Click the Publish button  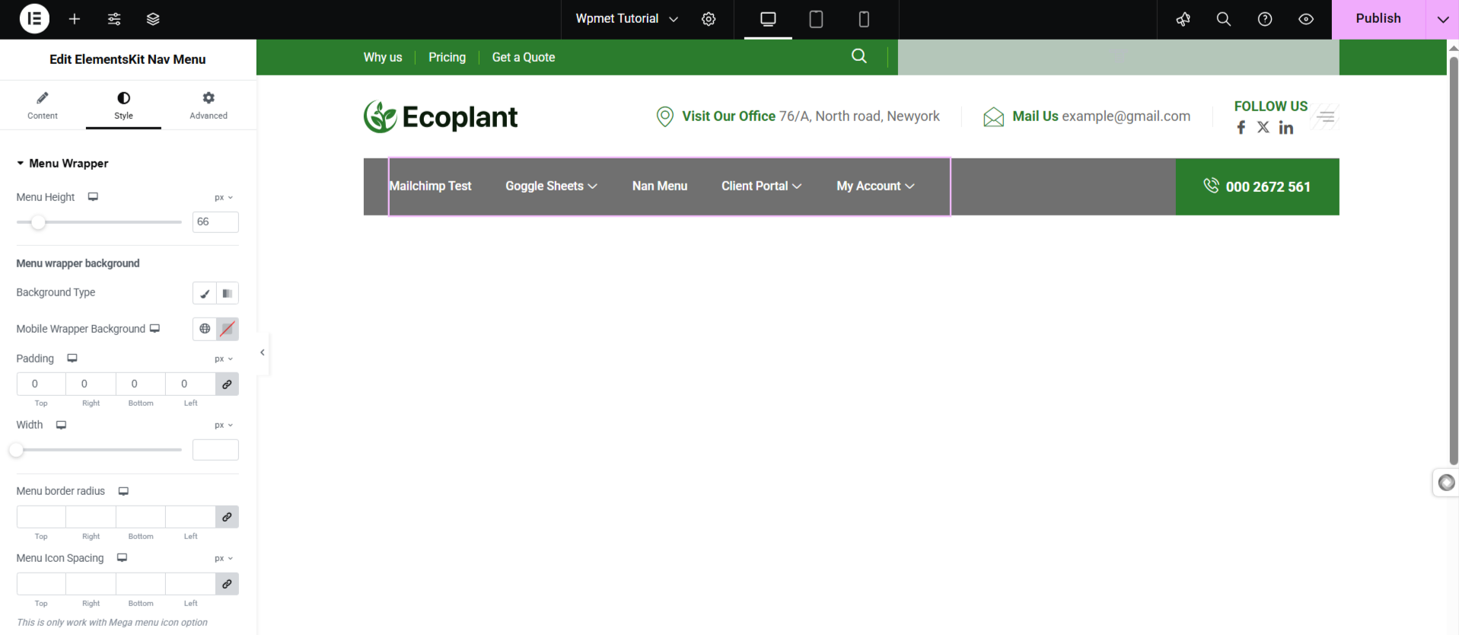point(1378,19)
